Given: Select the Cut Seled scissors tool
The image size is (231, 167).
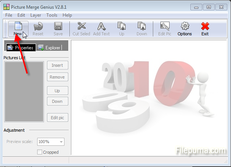Looking at the screenshot, I should point(81,26).
